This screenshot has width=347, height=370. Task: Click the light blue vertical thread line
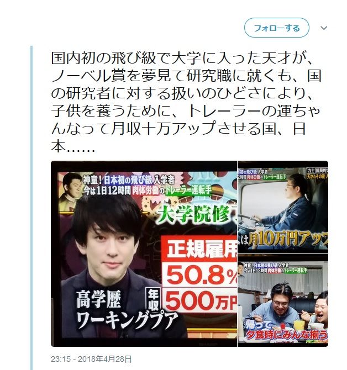(31, 208)
